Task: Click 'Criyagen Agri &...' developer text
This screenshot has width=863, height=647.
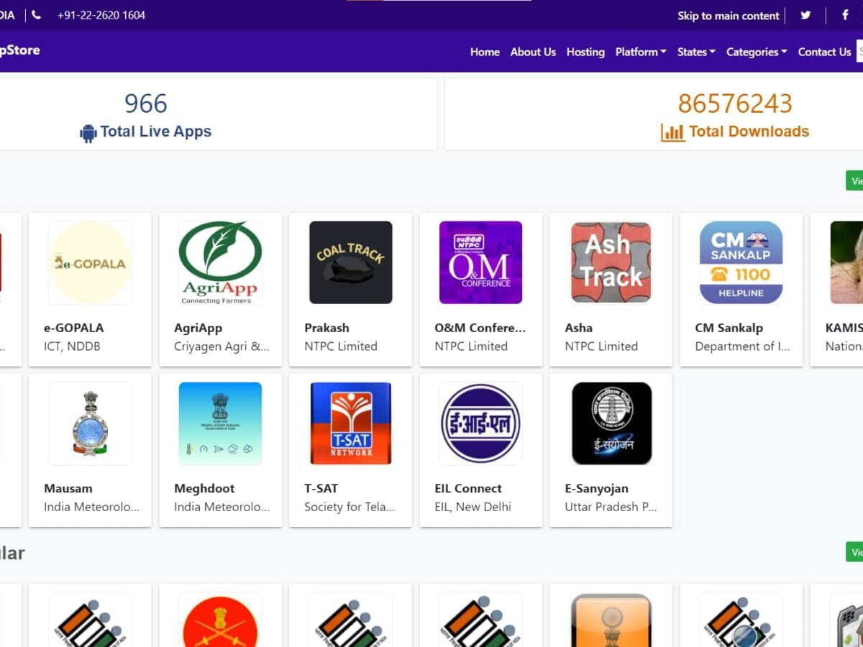Action: click(x=222, y=347)
